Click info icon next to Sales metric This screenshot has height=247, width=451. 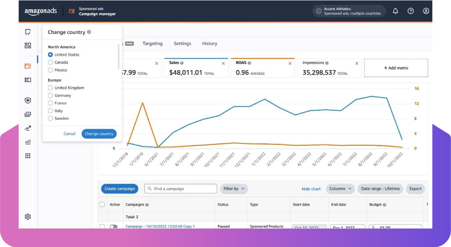182,63
